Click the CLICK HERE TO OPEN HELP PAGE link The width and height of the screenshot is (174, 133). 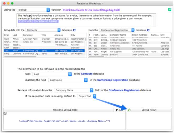(38, 21)
